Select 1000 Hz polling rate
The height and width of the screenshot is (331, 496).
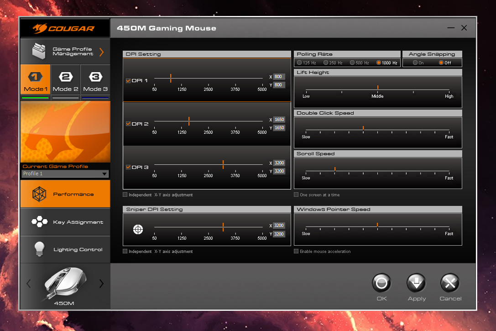(378, 63)
